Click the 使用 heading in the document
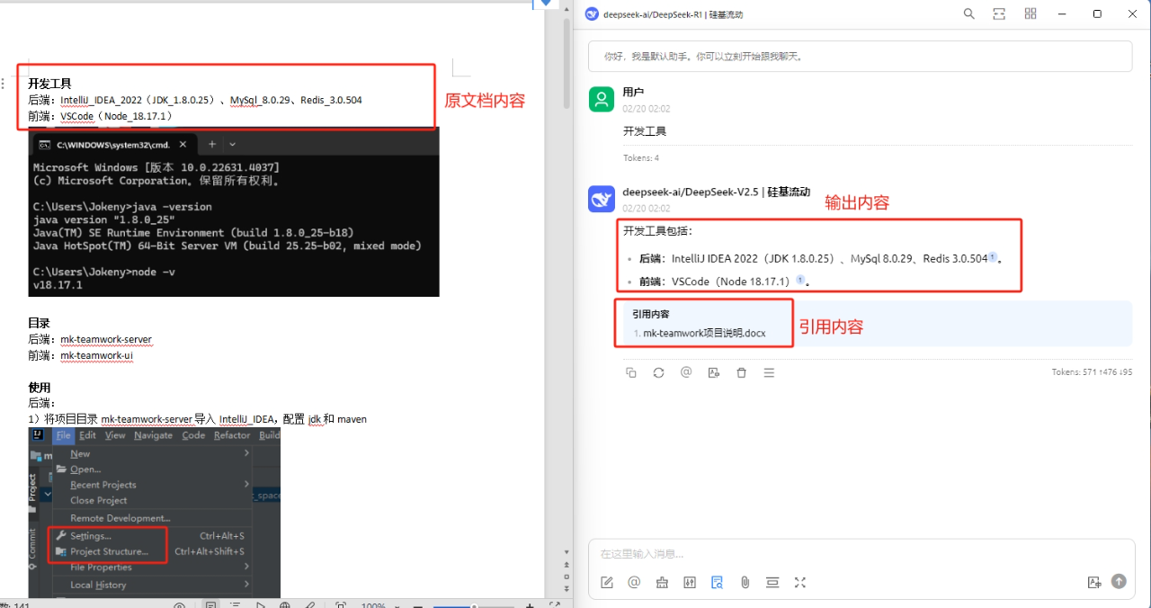1151x608 pixels. click(39, 387)
